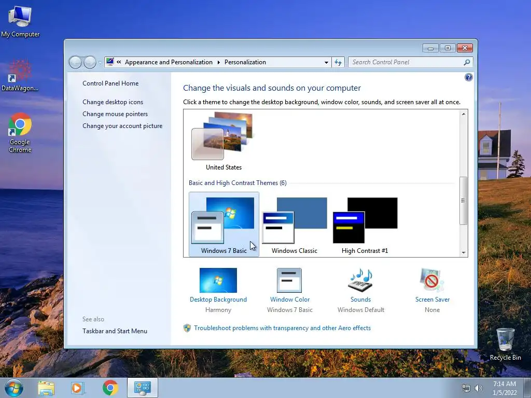Viewport: 531px width, 398px height.
Task: Click the Personalization breadcrumb
Action: 245,62
